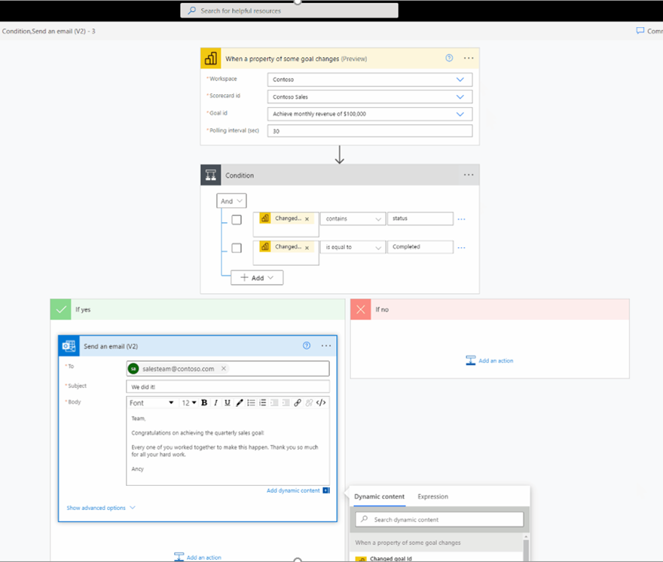Switch to the Dynamic content tab
This screenshot has width=663, height=562.
[379, 496]
